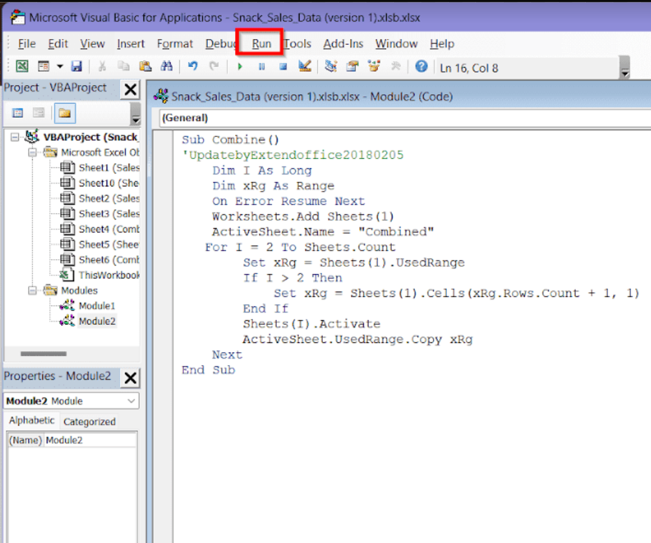Click the Copy toolbar icon
651x543 pixels.
tap(123, 66)
